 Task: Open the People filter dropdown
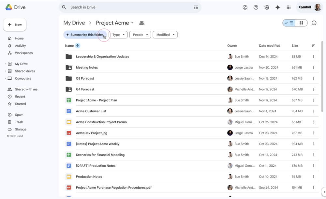140,35
